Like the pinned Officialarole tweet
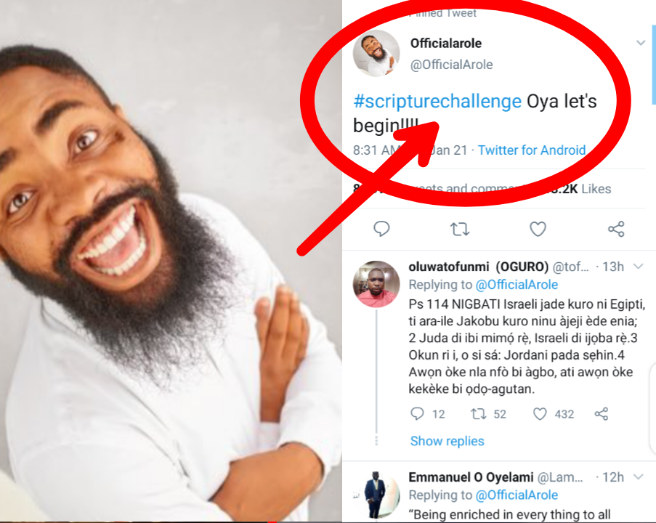This screenshot has width=656, height=523. pos(538,230)
